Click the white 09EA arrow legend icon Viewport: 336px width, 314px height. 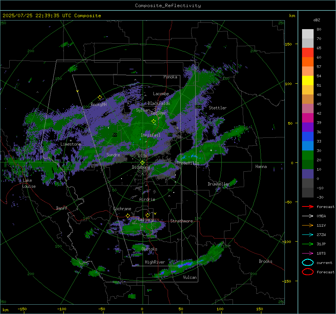(x=308, y=216)
